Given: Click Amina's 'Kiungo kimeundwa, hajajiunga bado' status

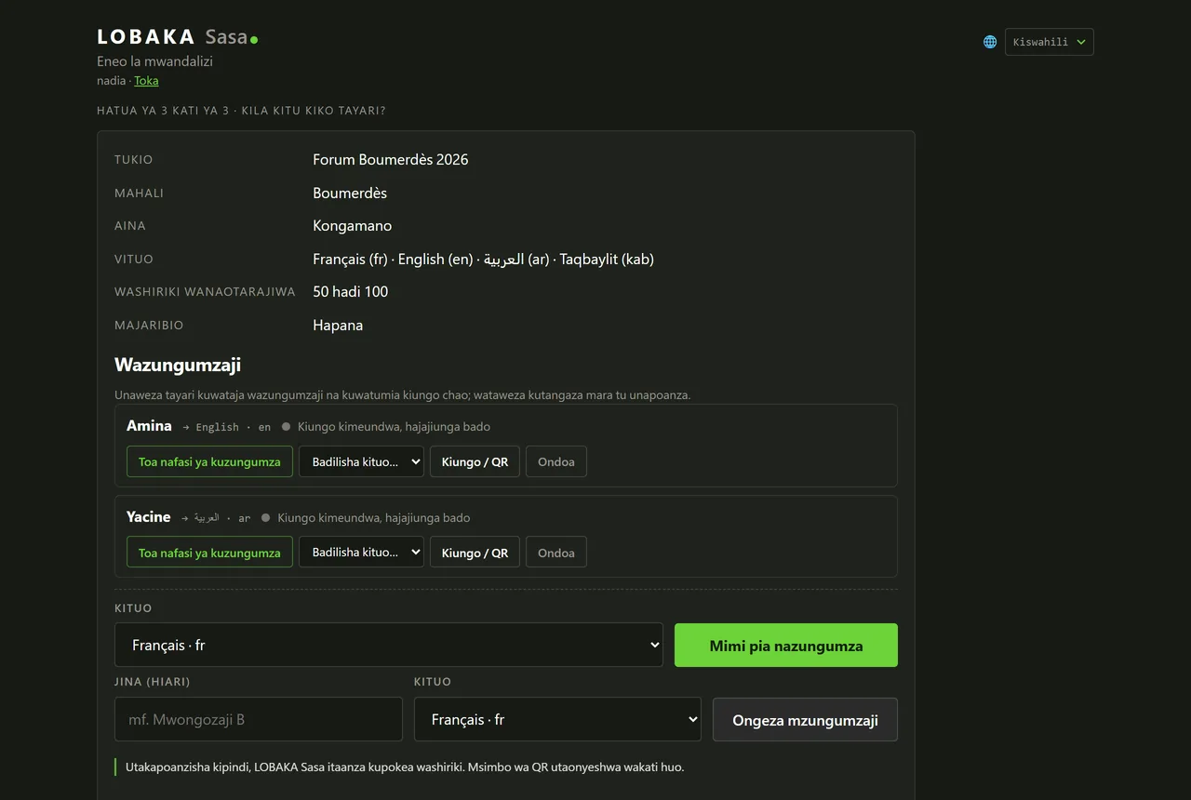Looking at the screenshot, I should pos(394,427).
